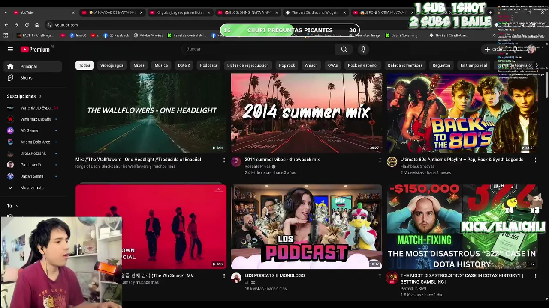Reload the page with refresh icon

point(27,25)
